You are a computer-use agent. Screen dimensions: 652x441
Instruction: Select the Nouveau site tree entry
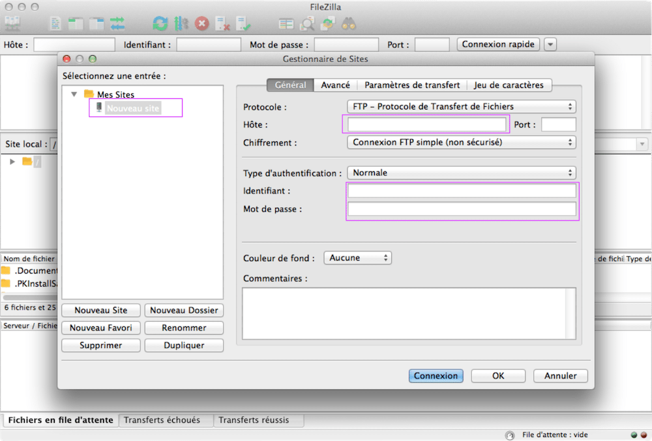click(x=132, y=108)
